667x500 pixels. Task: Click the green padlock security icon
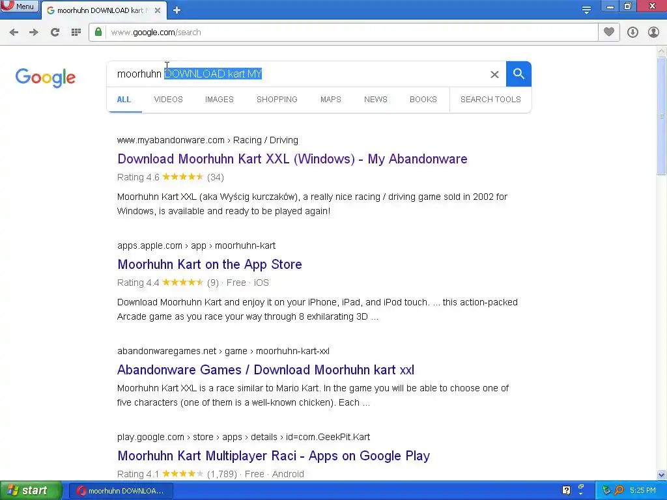(x=98, y=32)
